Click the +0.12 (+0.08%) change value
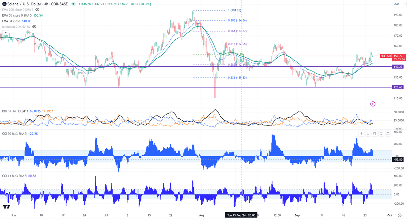The width and height of the screenshot is (407, 219). click(x=141, y=4)
